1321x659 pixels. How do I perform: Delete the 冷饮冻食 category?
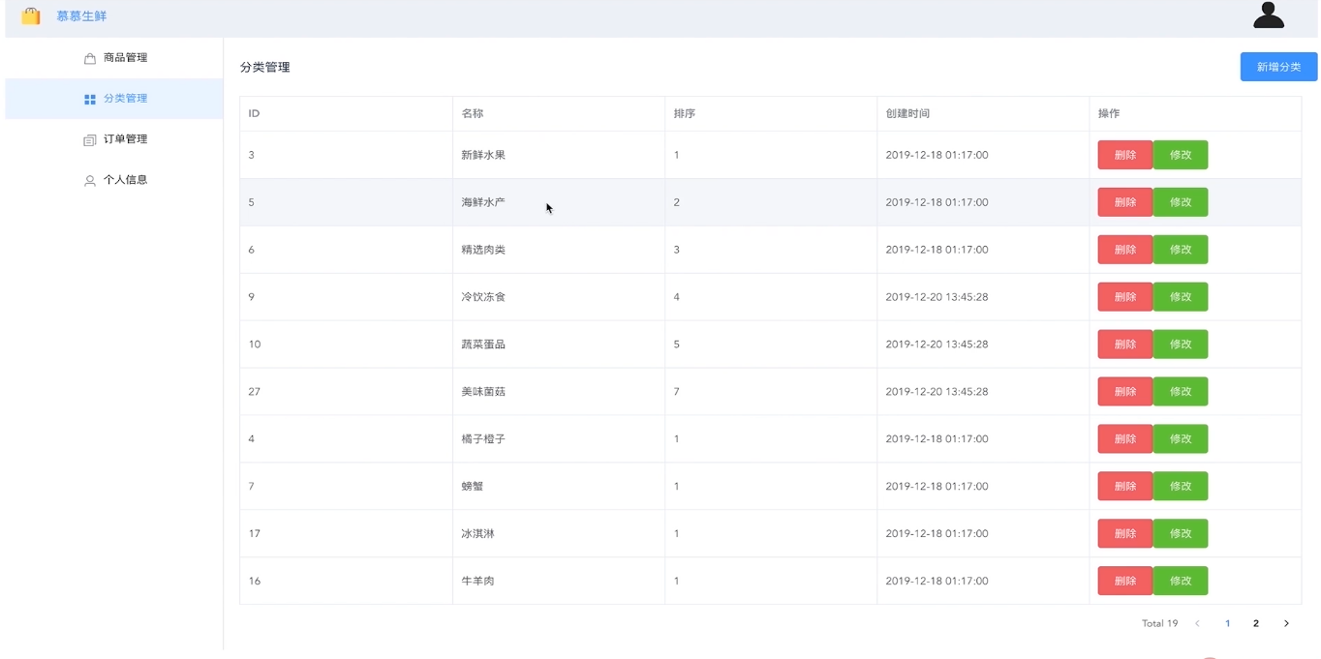[1124, 297]
